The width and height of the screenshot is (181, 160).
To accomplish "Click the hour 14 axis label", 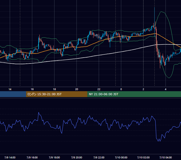I will point(10,89).
